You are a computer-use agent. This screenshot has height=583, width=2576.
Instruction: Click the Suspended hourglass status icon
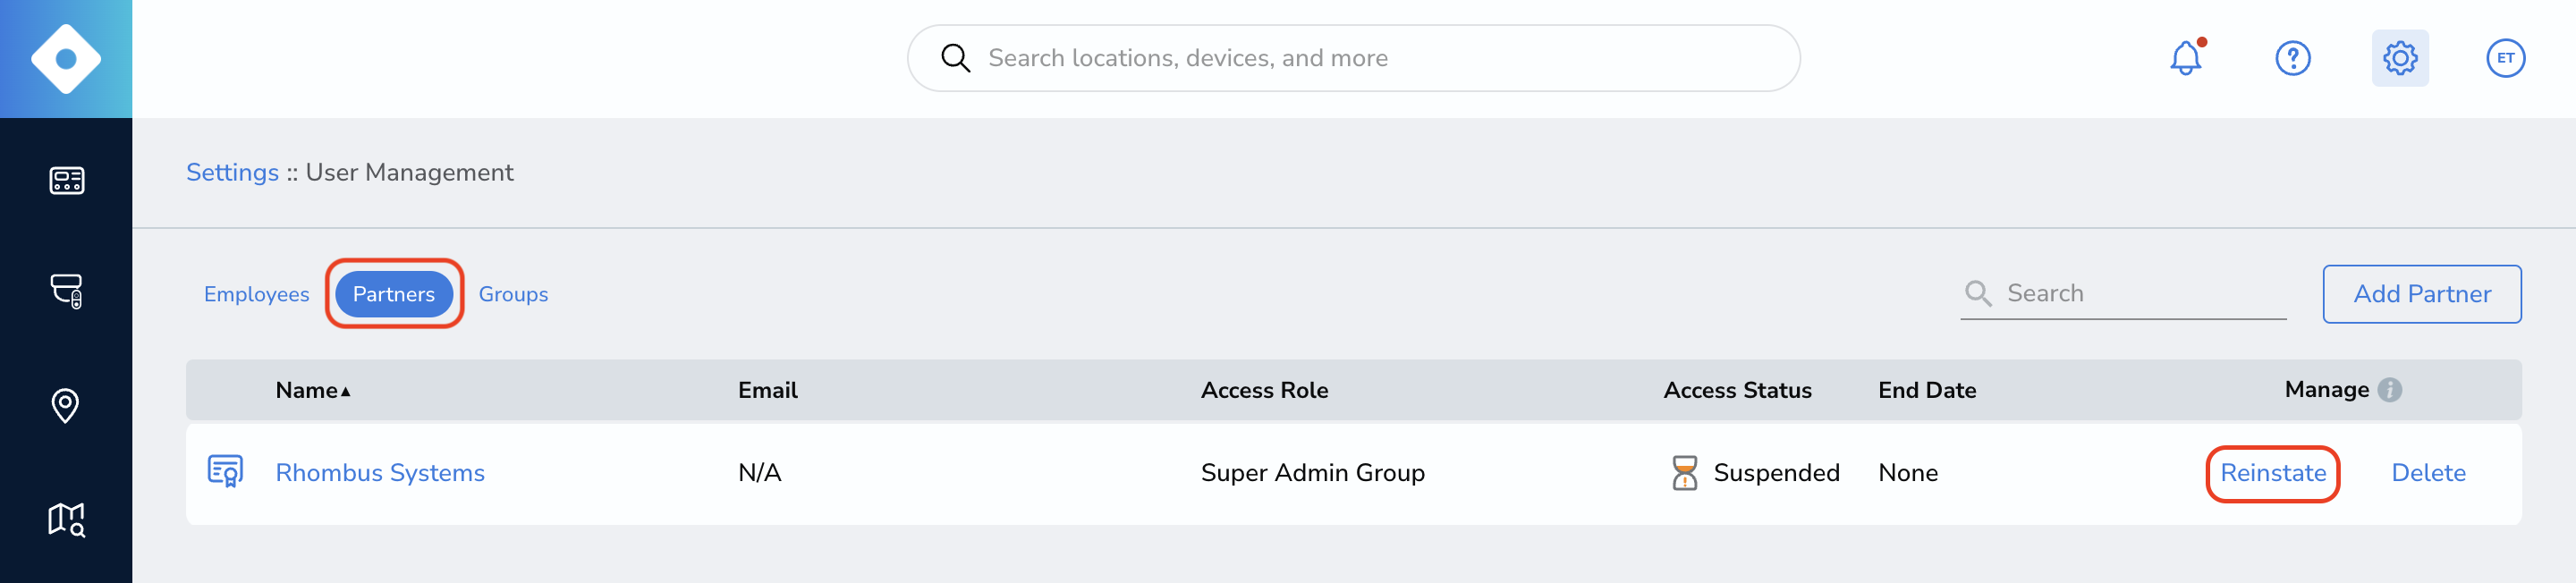[x=1684, y=473]
